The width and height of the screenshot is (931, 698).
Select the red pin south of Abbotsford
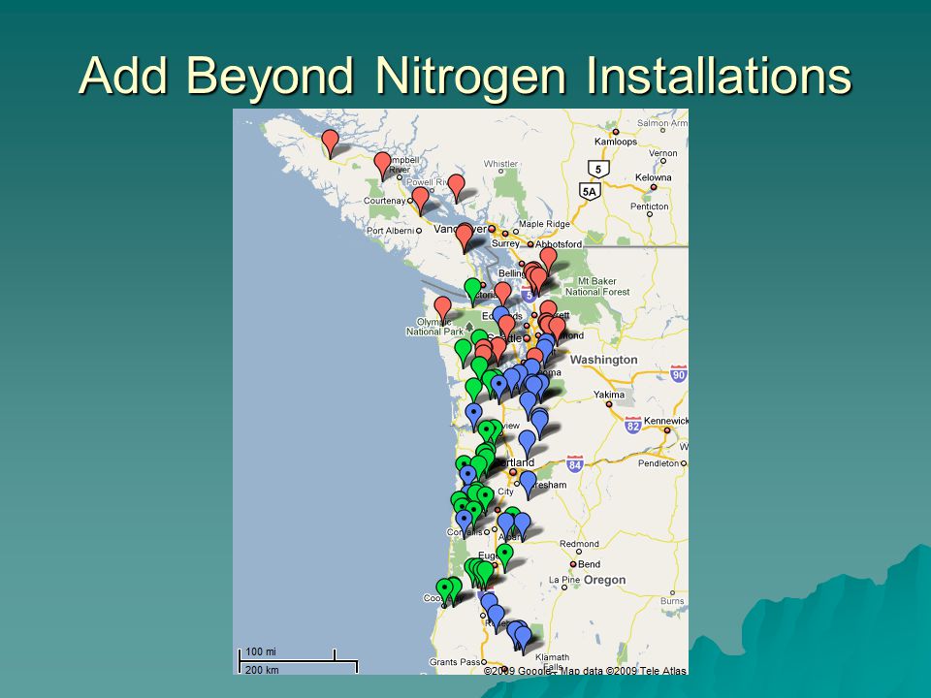click(548, 260)
